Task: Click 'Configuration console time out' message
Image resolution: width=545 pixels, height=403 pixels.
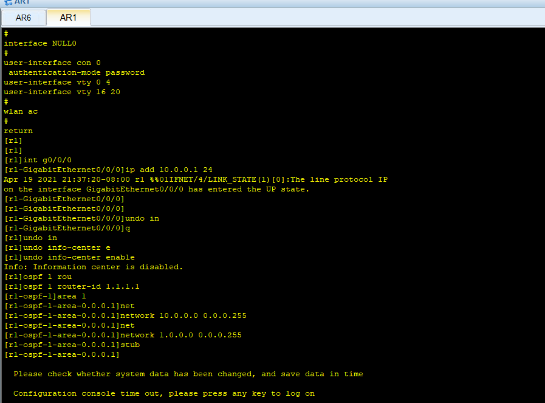Action: pyautogui.click(x=164, y=394)
